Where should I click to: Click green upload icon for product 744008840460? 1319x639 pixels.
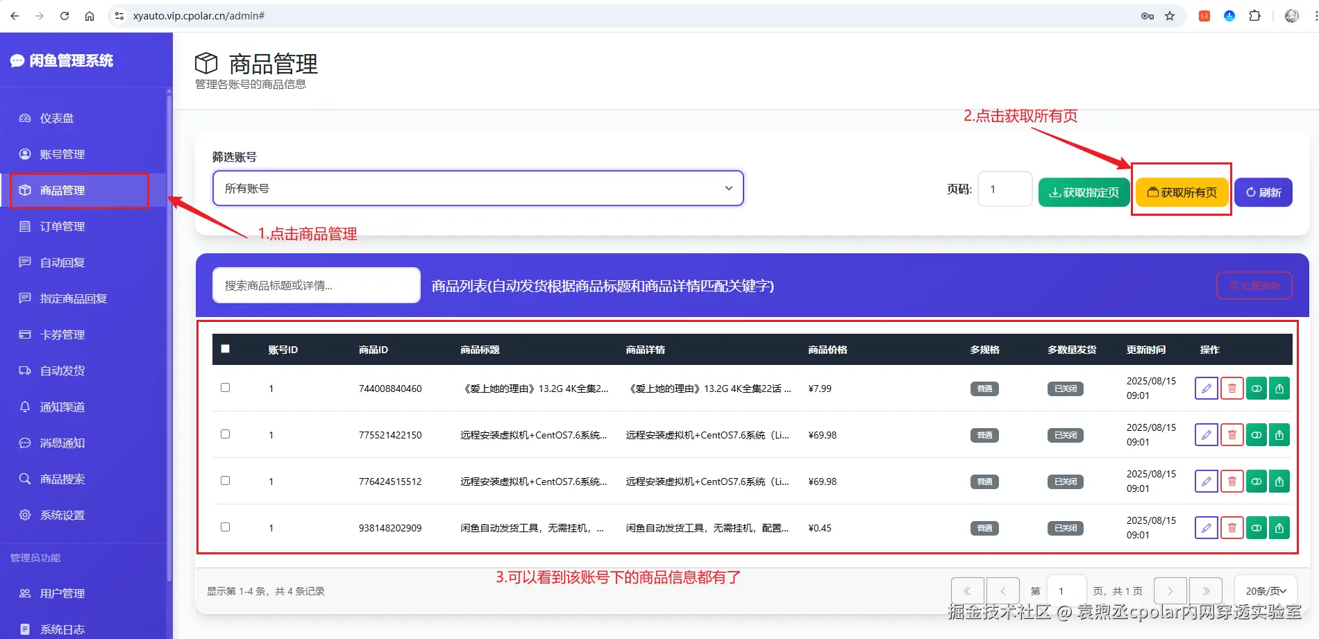coord(1279,389)
